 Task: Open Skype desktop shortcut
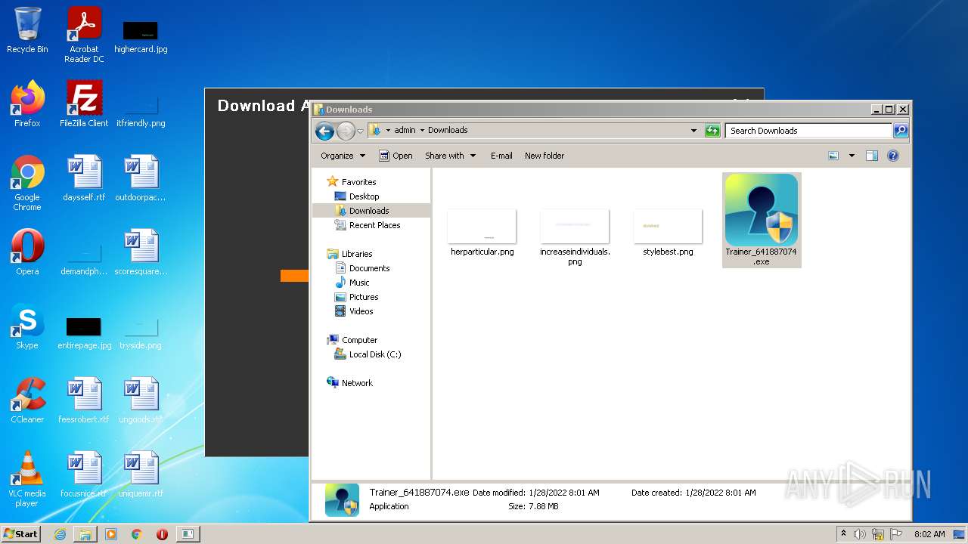[27, 326]
